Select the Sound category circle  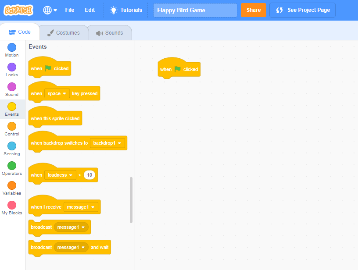pos(12,87)
